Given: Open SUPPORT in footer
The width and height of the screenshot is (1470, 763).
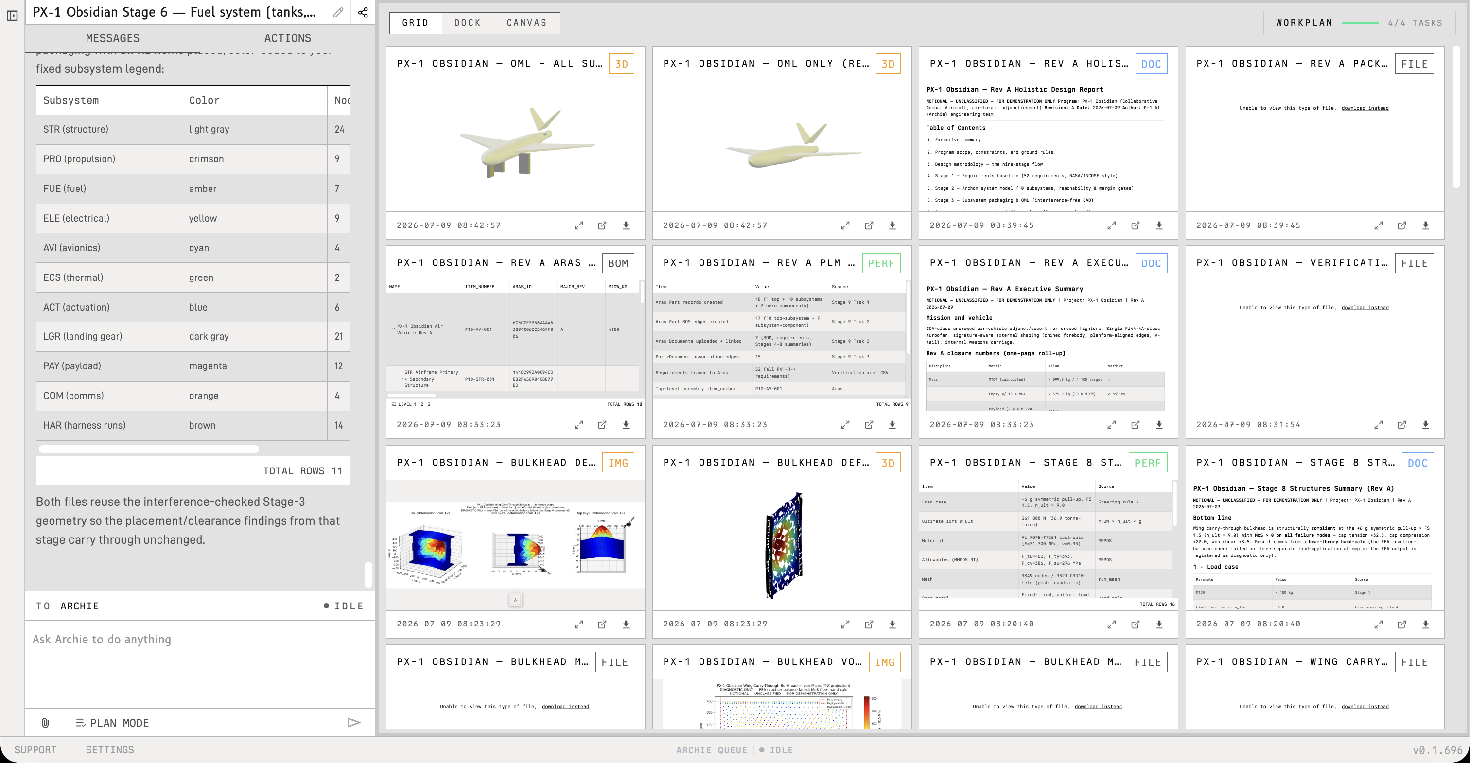Looking at the screenshot, I should (x=35, y=750).
